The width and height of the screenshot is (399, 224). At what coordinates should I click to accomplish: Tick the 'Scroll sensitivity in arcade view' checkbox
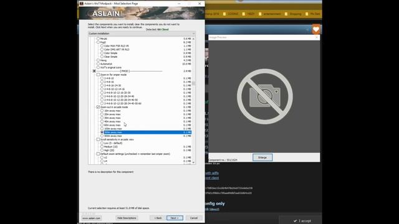(98, 139)
